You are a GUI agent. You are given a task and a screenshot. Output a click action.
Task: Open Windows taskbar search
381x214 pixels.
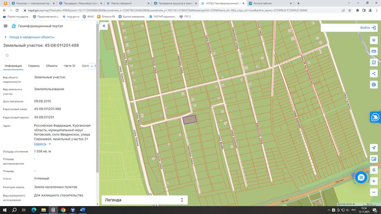click(x=14, y=210)
